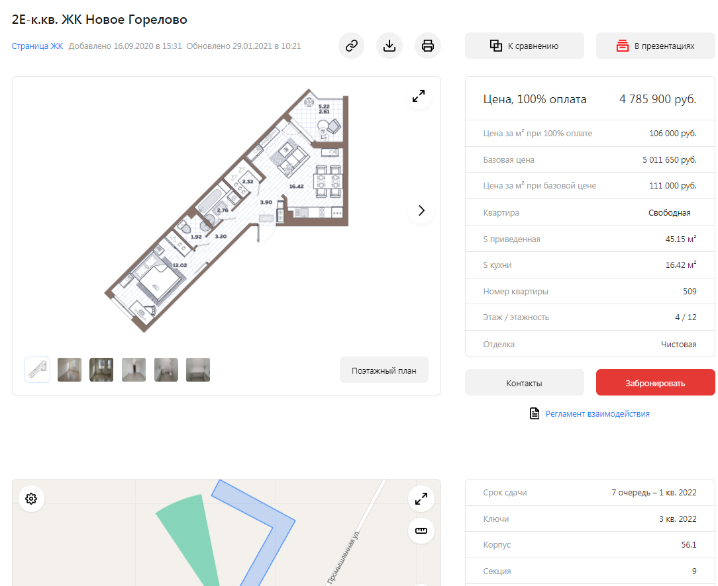Select the floor plan thumbnail
The width and height of the screenshot is (718, 586).
(x=38, y=370)
